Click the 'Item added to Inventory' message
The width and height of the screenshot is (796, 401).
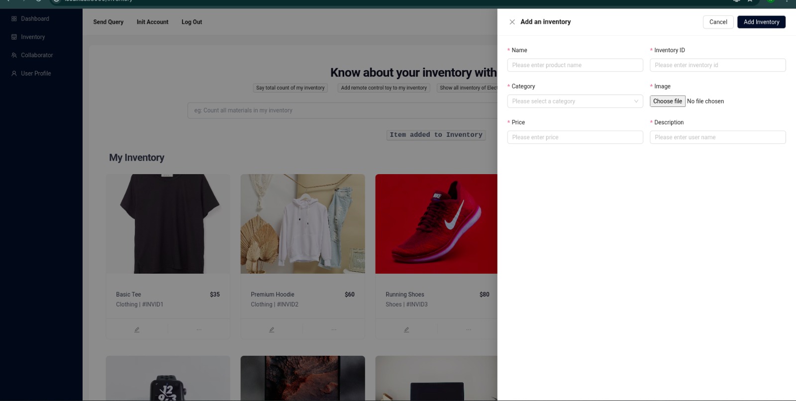[x=436, y=135]
